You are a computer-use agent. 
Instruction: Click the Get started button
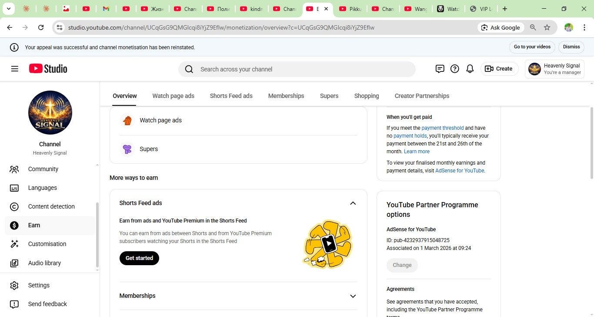point(139,258)
